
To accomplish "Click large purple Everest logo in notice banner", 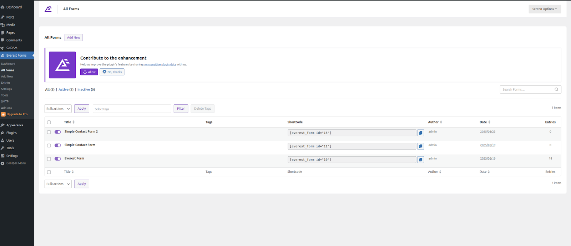I will click(62, 65).
